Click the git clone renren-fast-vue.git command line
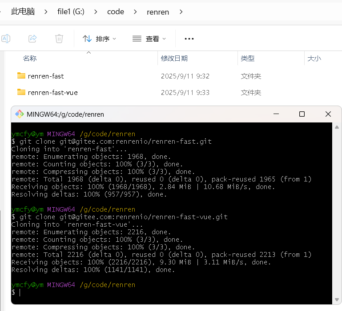The width and height of the screenshot is (342, 311). (x=120, y=217)
